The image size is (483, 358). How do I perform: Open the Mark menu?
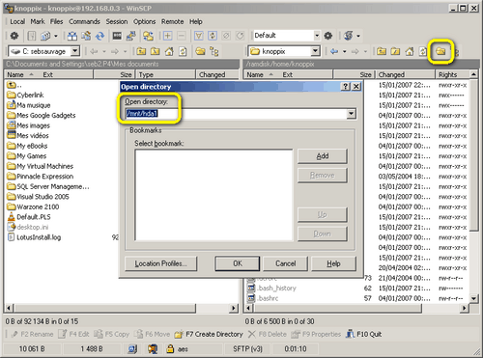[x=38, y=21]
